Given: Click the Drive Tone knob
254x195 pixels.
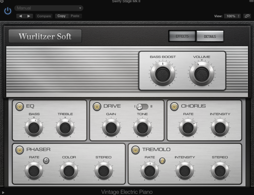Looking at the screenshot, I should point(142,128).
